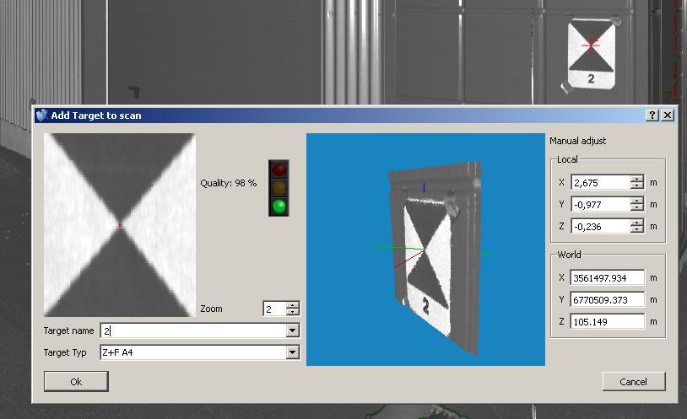Click the red center point in target preview
687x419 pixels.
click(120, 225)
